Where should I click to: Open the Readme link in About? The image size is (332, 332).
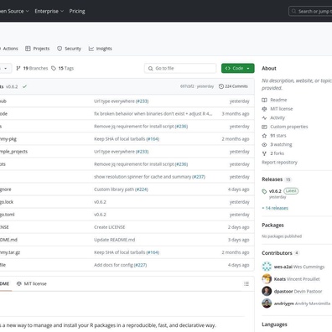(278, 100)
